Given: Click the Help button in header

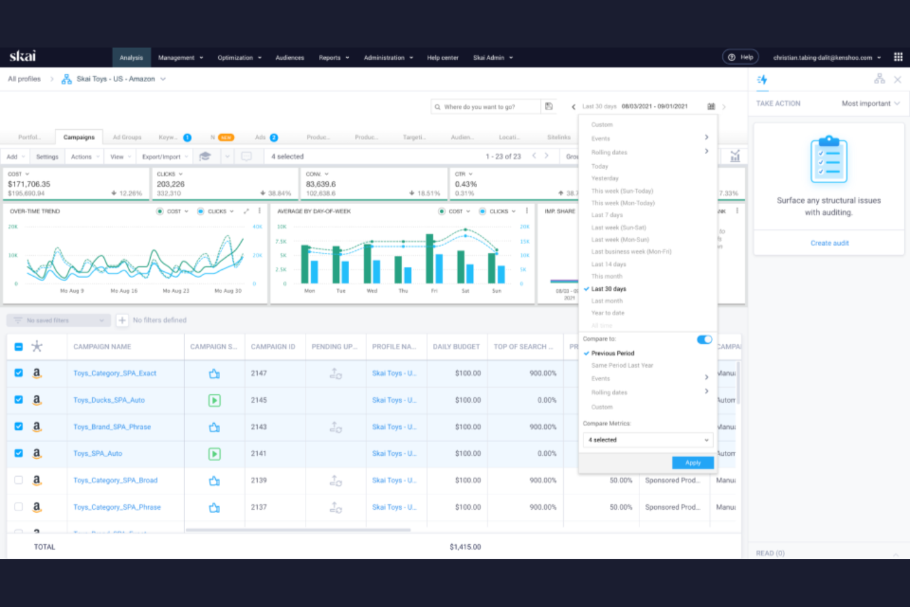Looking at the screenshot, I should point(740,57).
